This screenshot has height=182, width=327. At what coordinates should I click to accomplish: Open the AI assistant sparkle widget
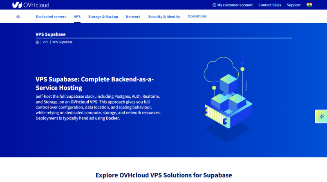(321, 116)
